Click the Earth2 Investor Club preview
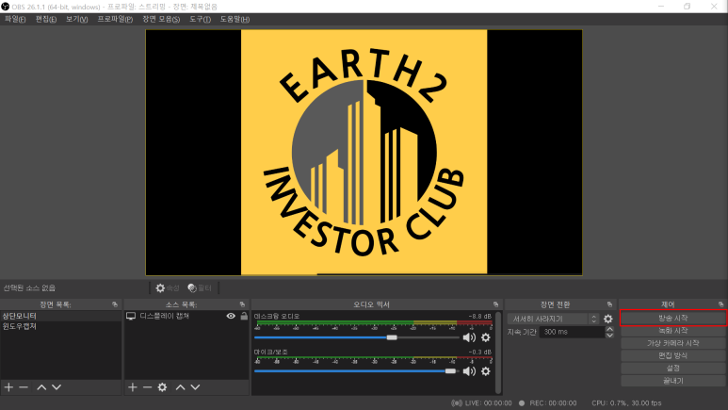The width and height of the screenshot is (728, 410). [x=364, y=153]
